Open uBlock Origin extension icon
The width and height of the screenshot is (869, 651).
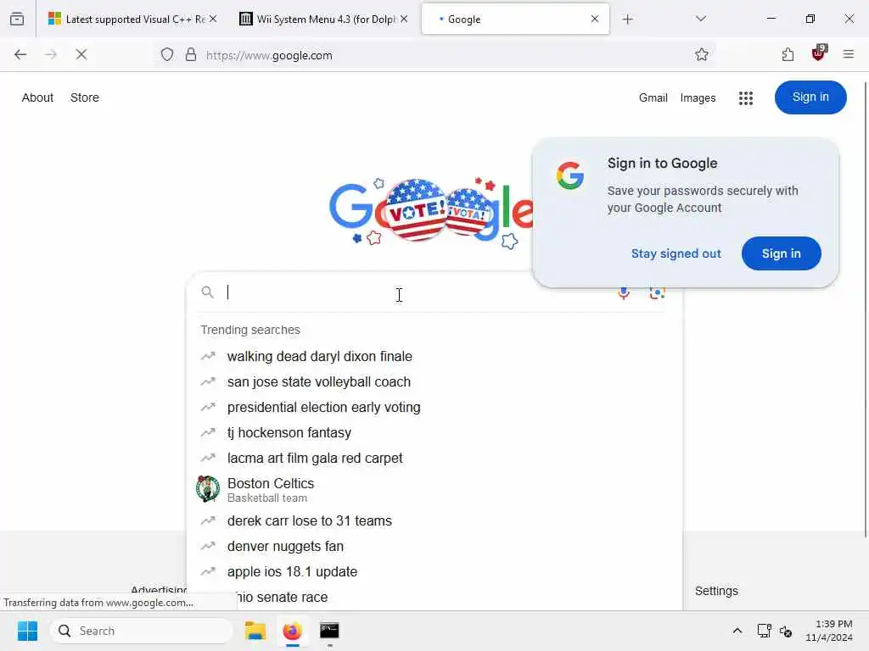(818, 53)
